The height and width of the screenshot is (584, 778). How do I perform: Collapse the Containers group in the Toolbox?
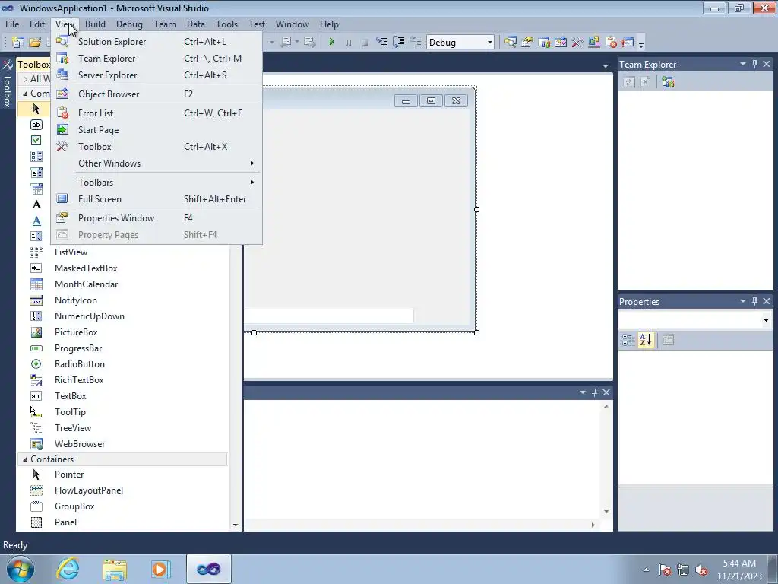(x=25, y=459)
